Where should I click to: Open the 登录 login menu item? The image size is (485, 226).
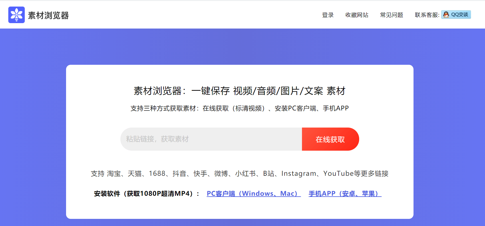(x=328, y=15)
